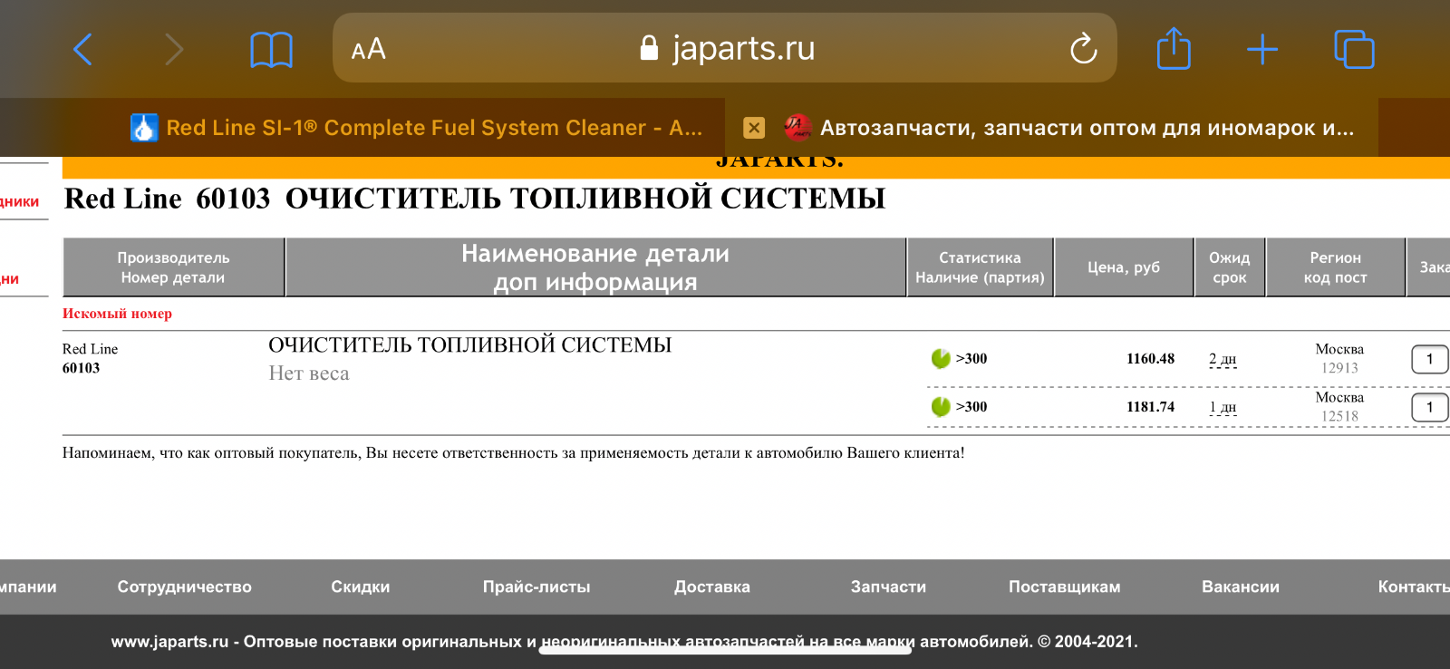Click the 'Цена, руб' column header

1124,267
